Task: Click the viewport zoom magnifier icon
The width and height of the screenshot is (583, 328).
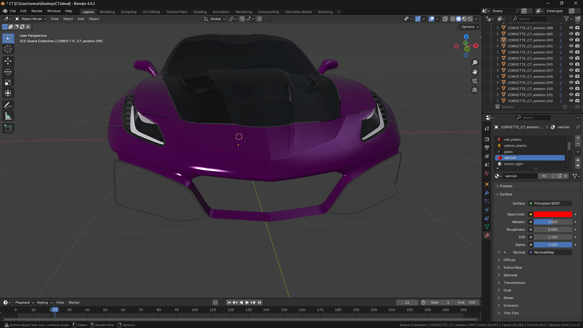Action: [474, 63]
